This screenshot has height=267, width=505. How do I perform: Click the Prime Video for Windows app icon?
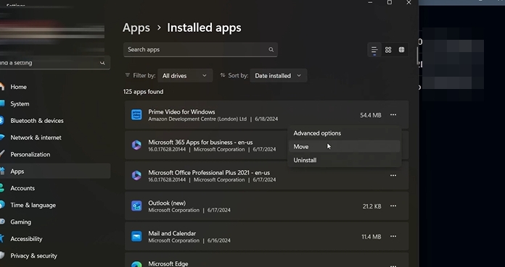tap(136, 115)
